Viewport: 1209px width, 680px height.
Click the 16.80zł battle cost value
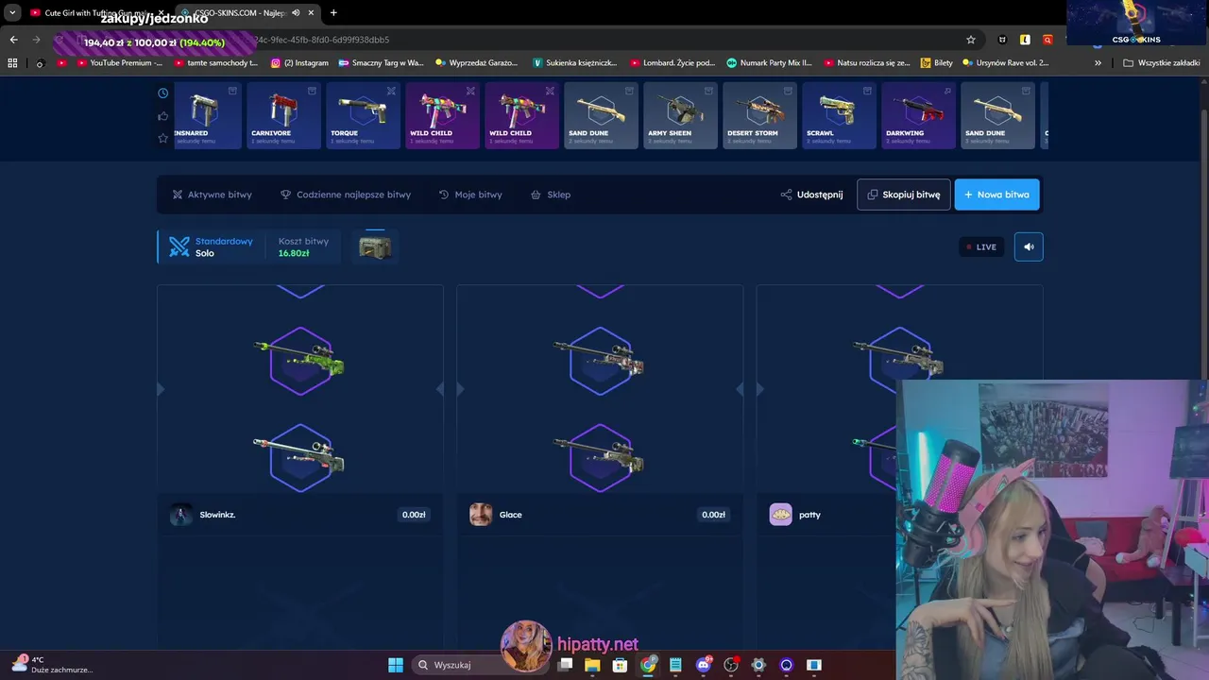coord(294,253)
